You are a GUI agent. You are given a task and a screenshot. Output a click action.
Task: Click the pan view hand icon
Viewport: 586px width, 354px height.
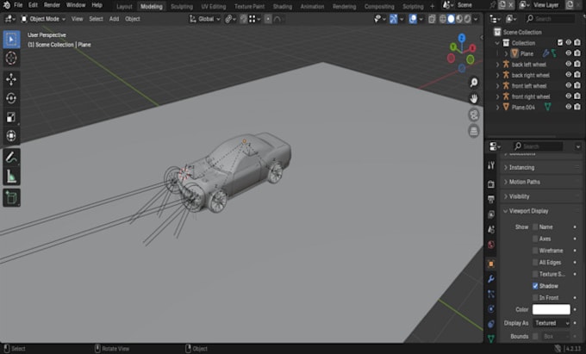(474, 98)
